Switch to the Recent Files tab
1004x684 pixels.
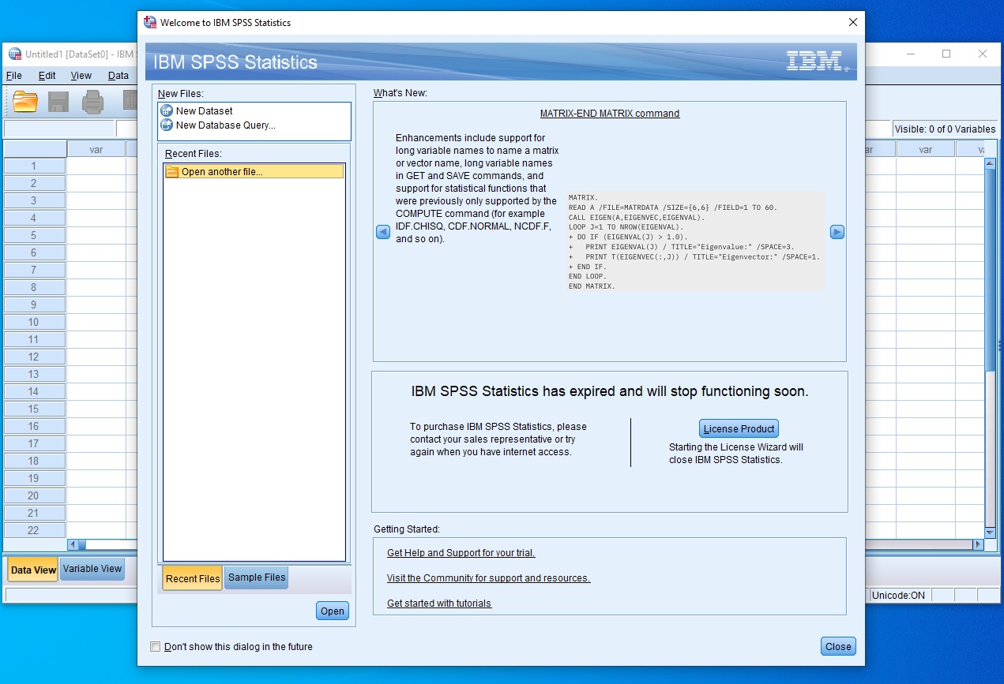point(193,578)
